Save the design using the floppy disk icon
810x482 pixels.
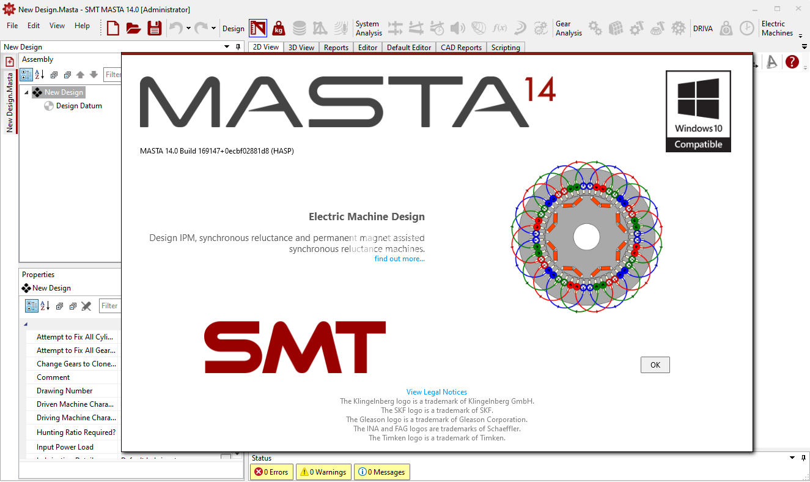pos(154,28)
